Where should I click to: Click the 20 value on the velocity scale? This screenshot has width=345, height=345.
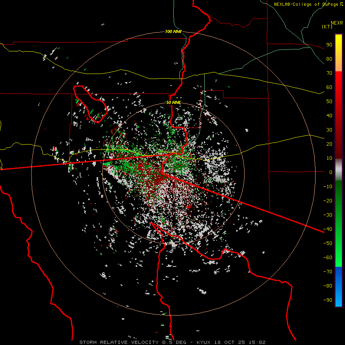pos(329,144)
